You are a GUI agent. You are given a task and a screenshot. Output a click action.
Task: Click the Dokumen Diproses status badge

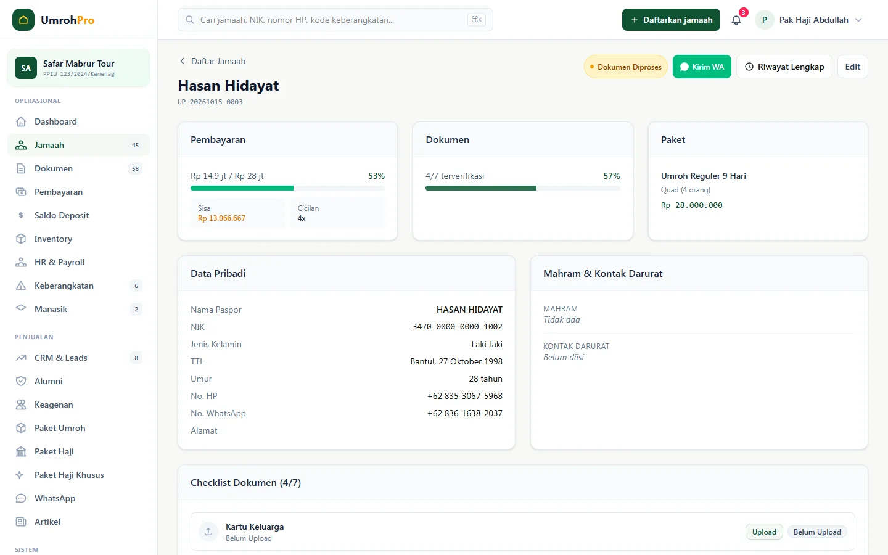pyautogui.click(x=626, y=67)
